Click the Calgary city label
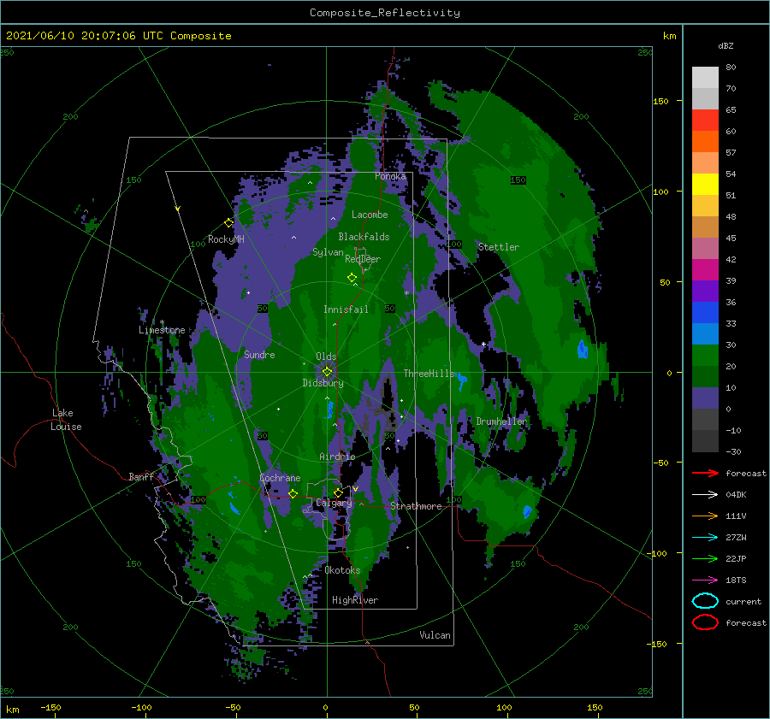 click(334, 503)
